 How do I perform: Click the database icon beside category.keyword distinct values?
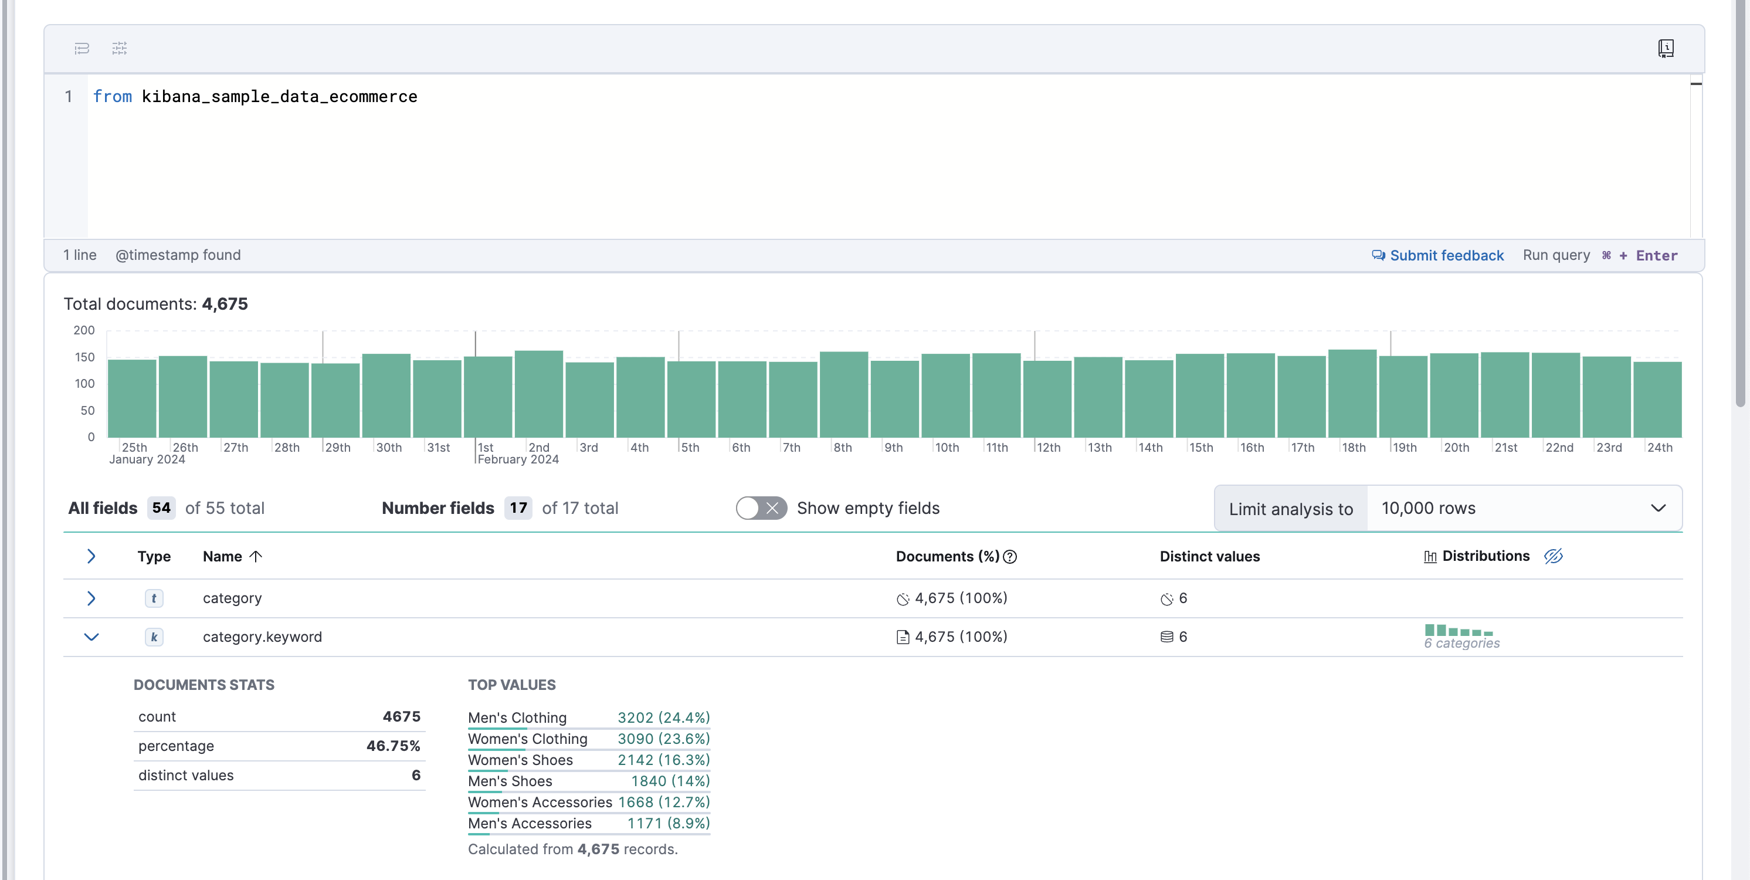(1166, 637)
